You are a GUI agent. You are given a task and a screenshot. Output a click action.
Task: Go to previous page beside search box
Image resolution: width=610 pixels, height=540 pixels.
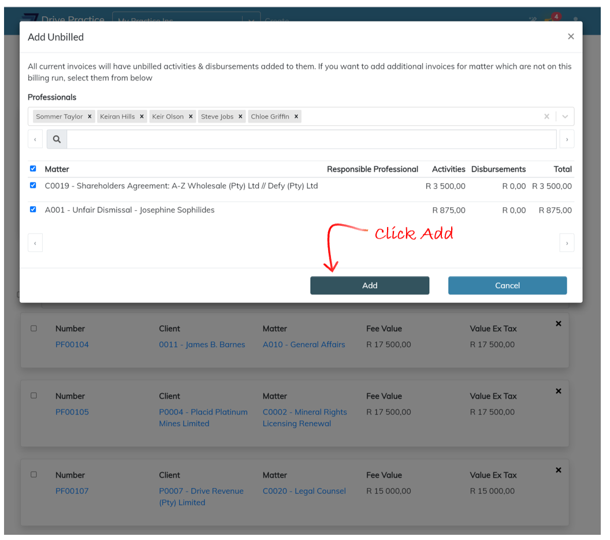(x=35, y=139)
